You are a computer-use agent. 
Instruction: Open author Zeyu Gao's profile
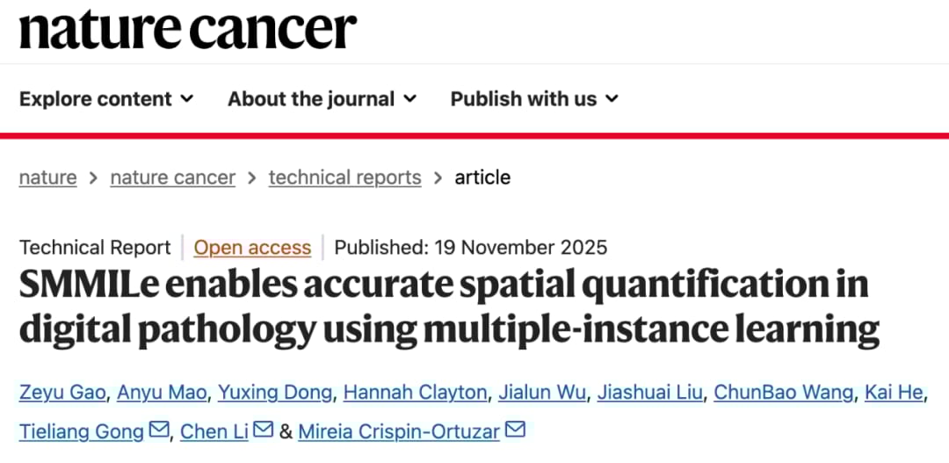[64, 392]
